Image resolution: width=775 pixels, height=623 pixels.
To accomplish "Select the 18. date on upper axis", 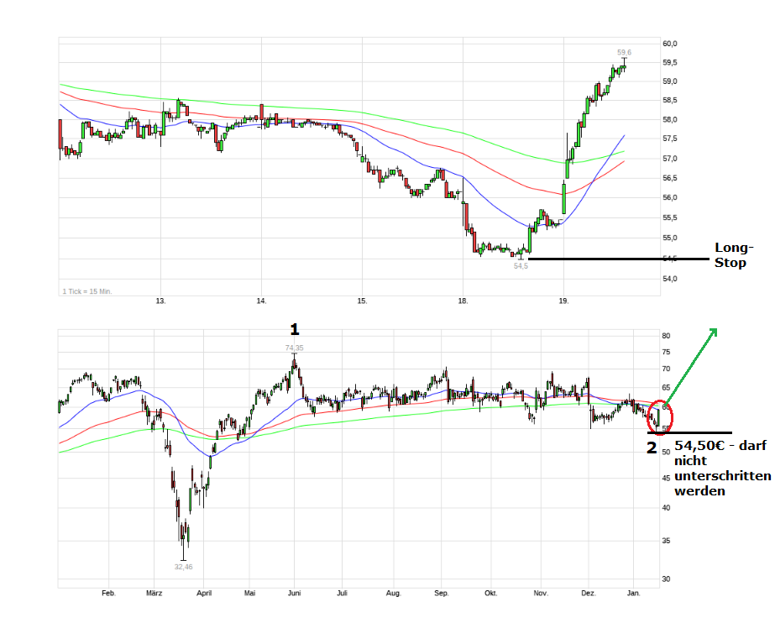I will coord(463,300).
